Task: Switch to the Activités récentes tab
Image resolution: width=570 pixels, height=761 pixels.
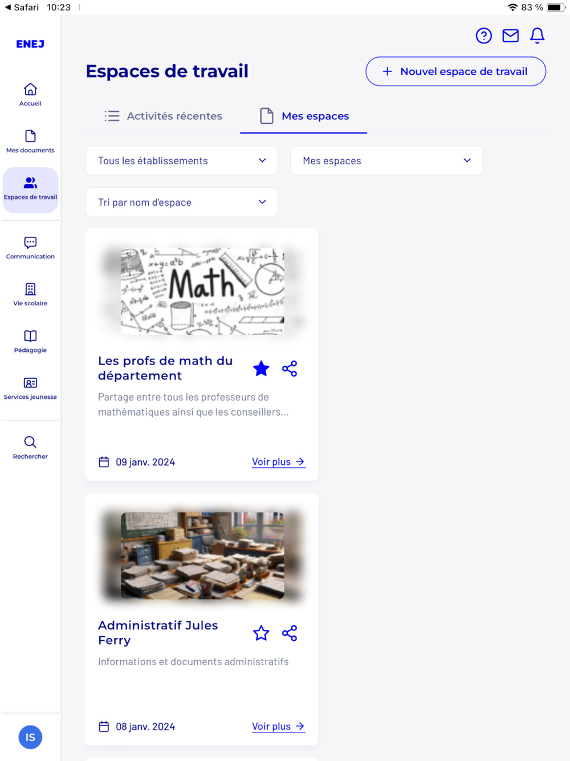Action: coord(164,116)
